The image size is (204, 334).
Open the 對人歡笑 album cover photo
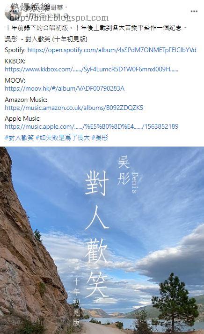click(x=102, y=240)
